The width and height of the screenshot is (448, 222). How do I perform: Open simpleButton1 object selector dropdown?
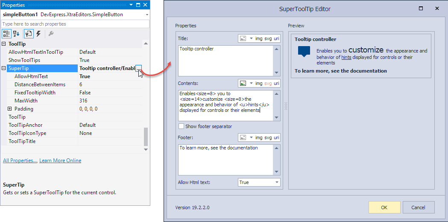point(147,15)
